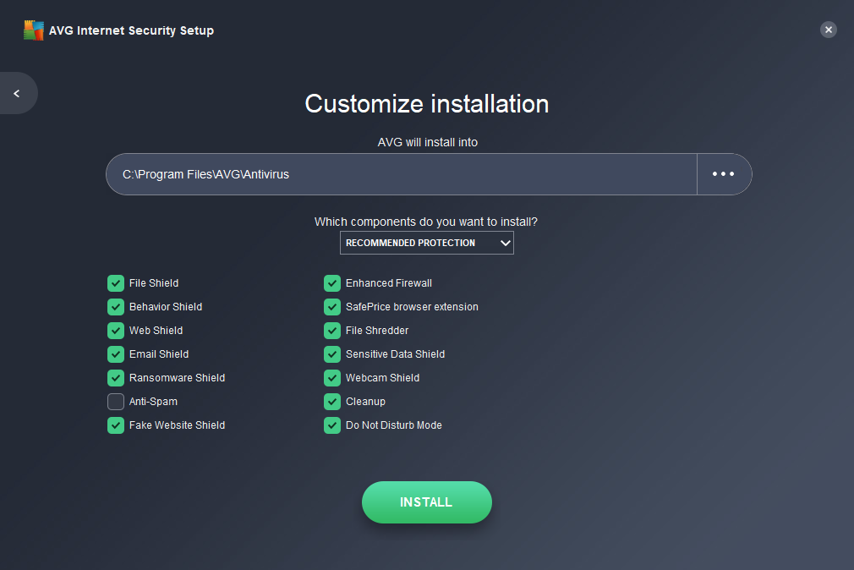Click the AVG Internet Security Setup title
This screenshot has width=854, height=570.
click(x=131, y=30)
